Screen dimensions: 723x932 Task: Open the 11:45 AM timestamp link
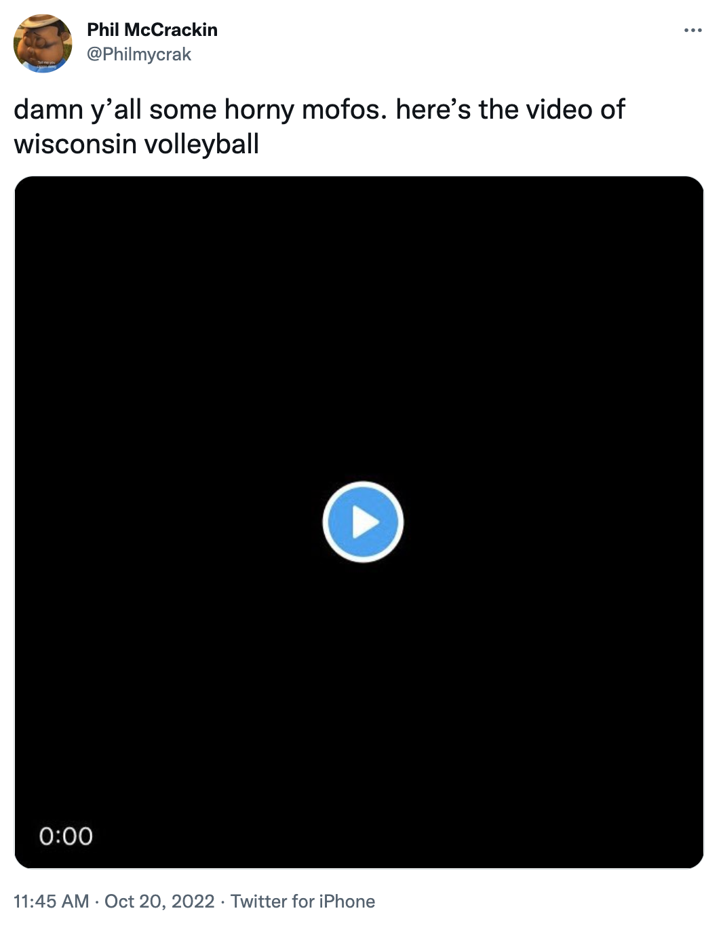tap(51, 901)
